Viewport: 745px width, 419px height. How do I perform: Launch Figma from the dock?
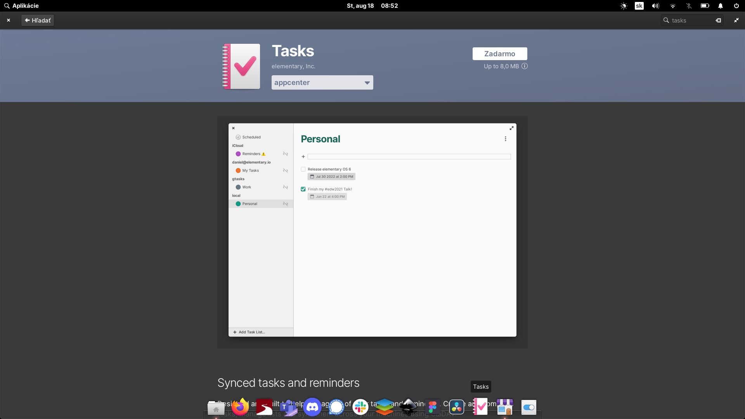433,407
